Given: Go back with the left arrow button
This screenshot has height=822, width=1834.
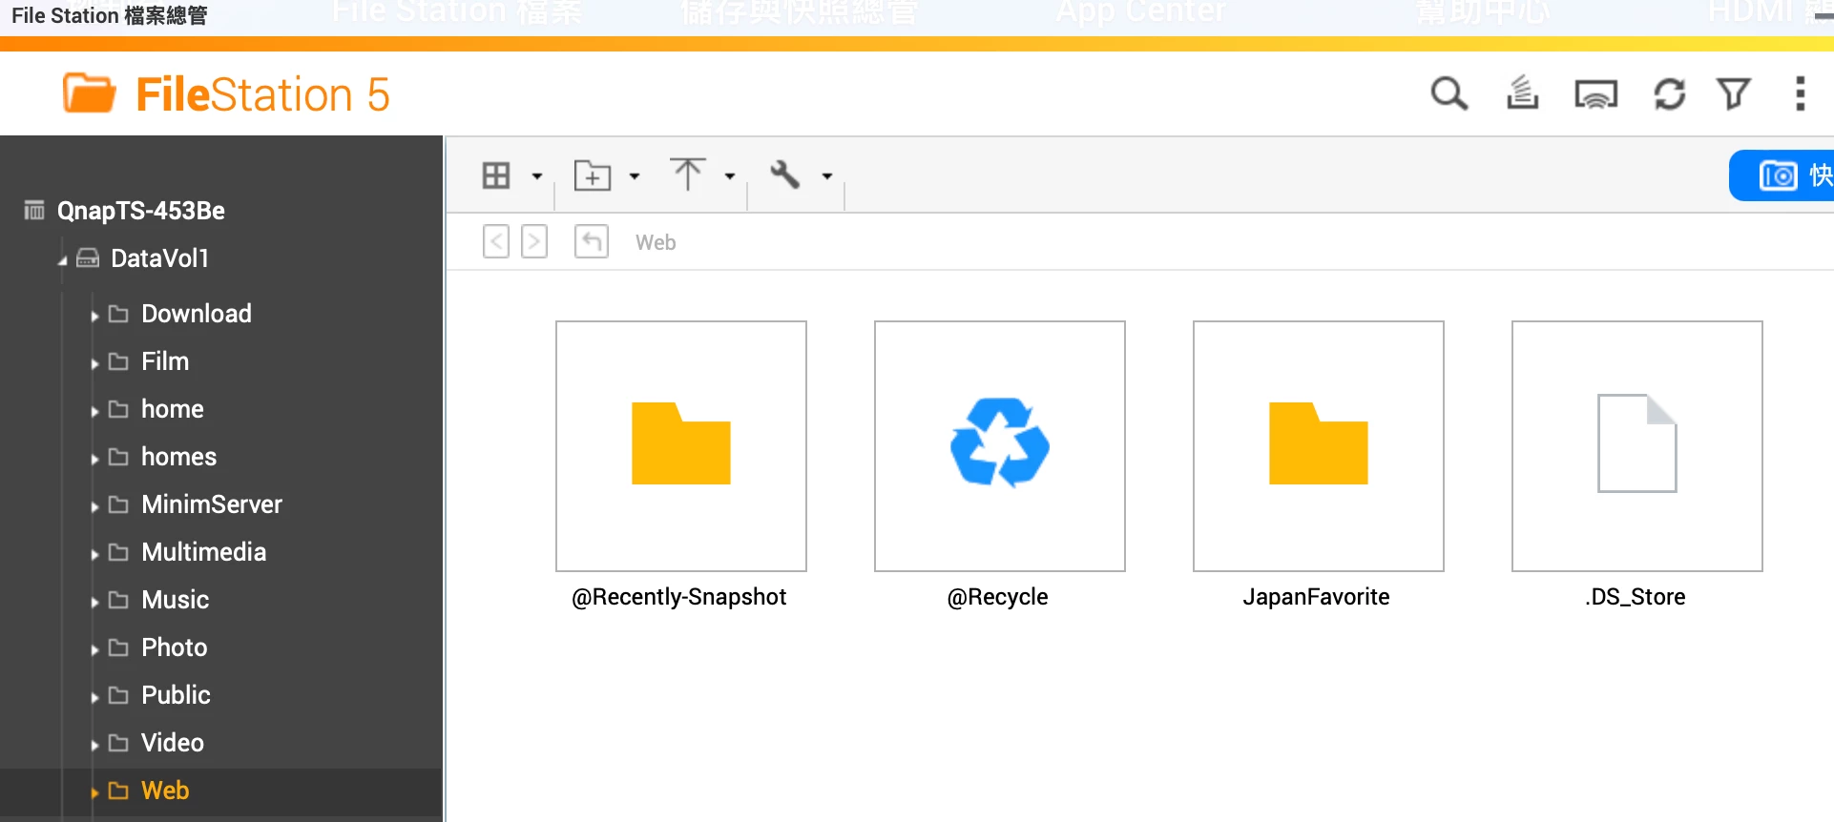Looking at the screenshot, I should coord(496,241).
